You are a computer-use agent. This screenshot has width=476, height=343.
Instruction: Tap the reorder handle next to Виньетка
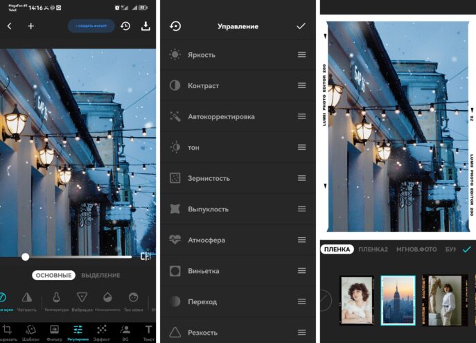tap(301, 271)
